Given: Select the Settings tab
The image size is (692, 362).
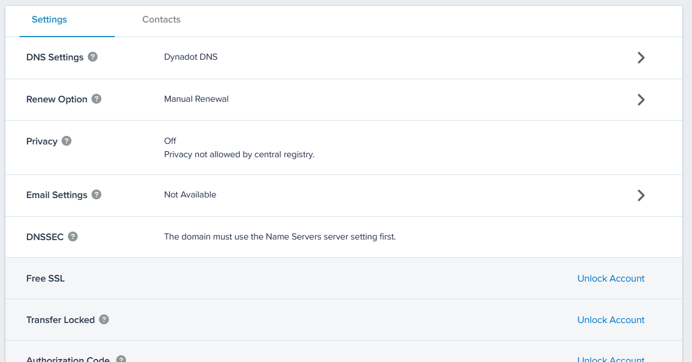Looking at the screenshot, I should tap(49, 20).
